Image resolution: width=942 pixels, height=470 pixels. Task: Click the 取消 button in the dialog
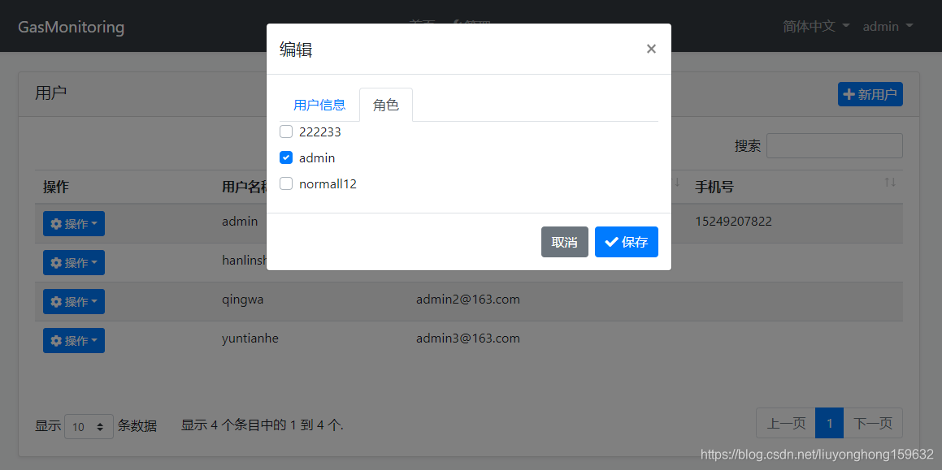564,241
